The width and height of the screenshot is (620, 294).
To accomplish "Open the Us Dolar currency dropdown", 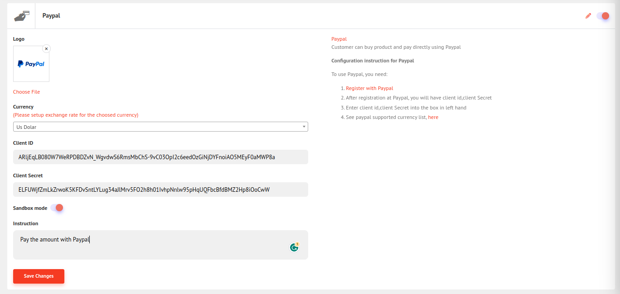I will tap(160, 127).
